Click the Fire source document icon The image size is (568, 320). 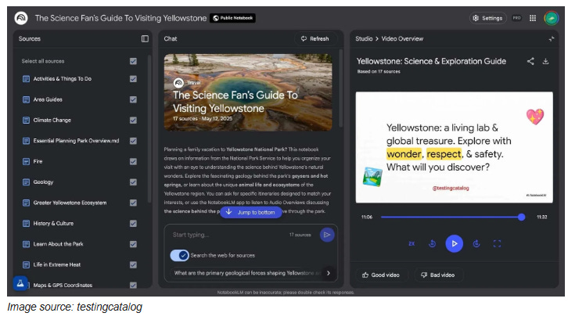(x=26, y=161)
